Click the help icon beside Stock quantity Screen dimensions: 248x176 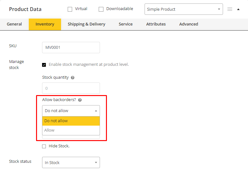click(72, 77)
